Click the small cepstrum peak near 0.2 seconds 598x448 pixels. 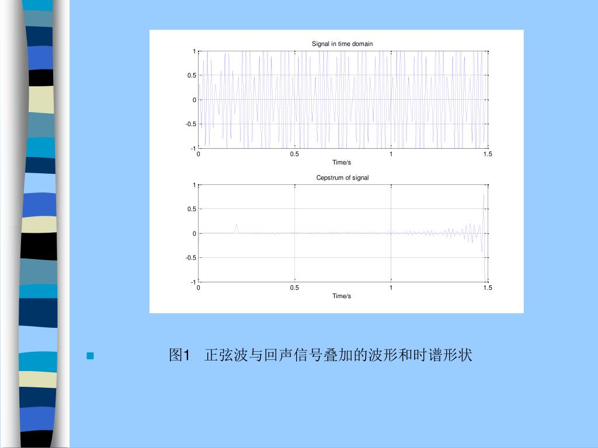[x=237, y=229]
